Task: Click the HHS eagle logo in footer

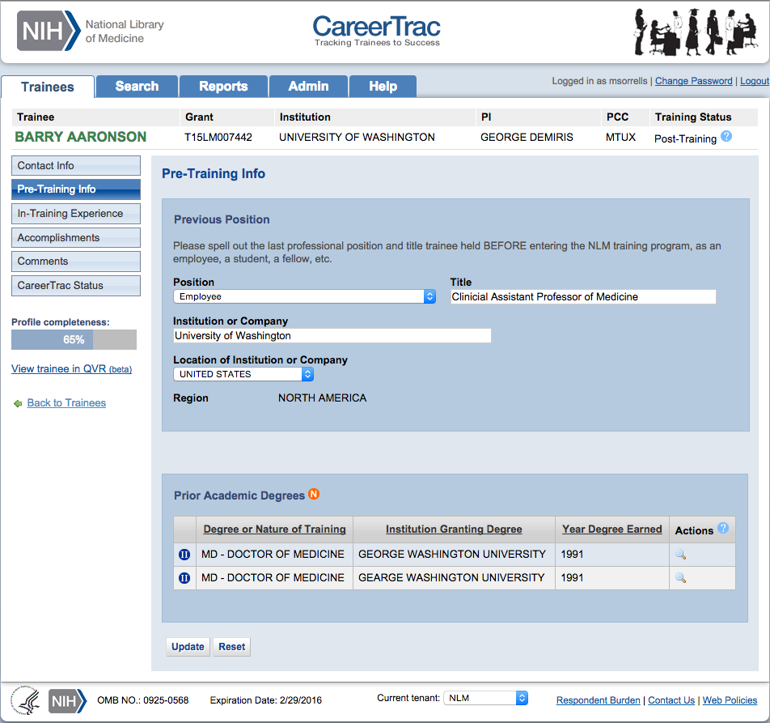Action: click(26, 700)
